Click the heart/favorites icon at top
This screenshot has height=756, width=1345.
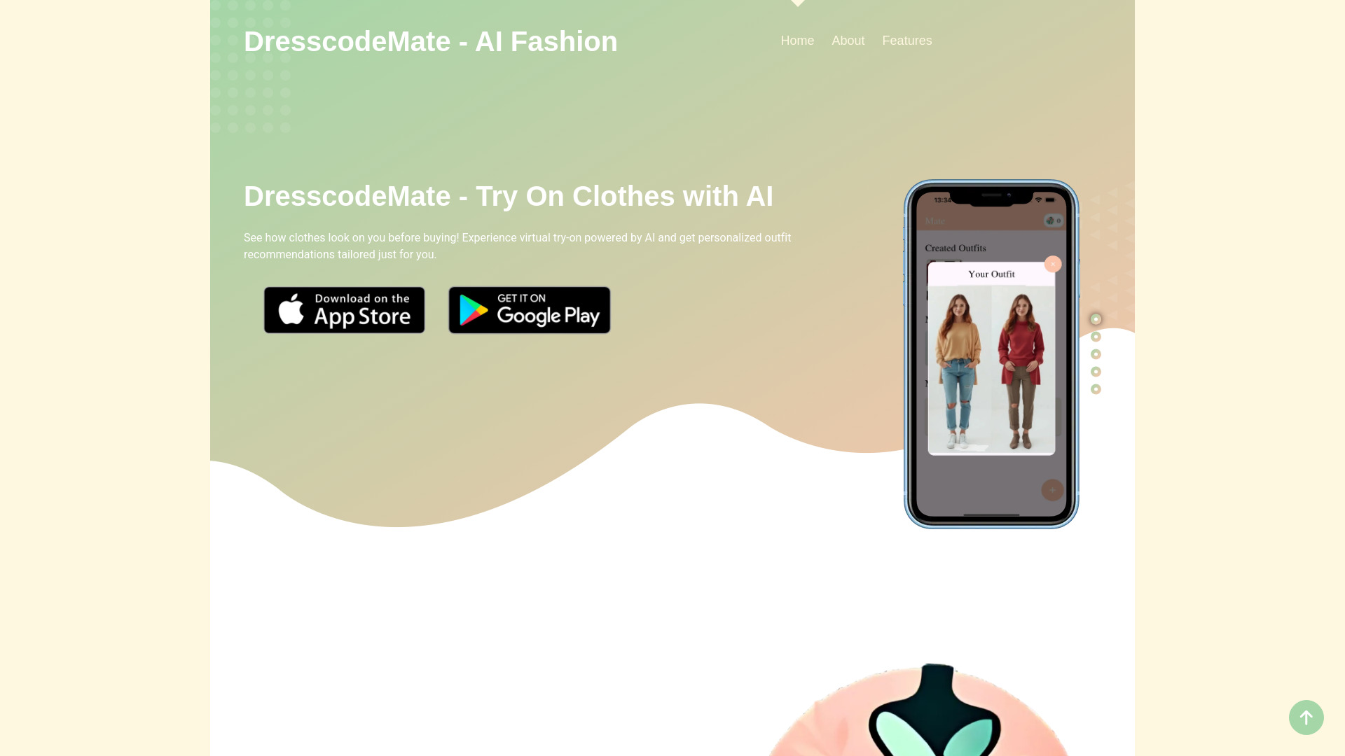coord(795,2)
